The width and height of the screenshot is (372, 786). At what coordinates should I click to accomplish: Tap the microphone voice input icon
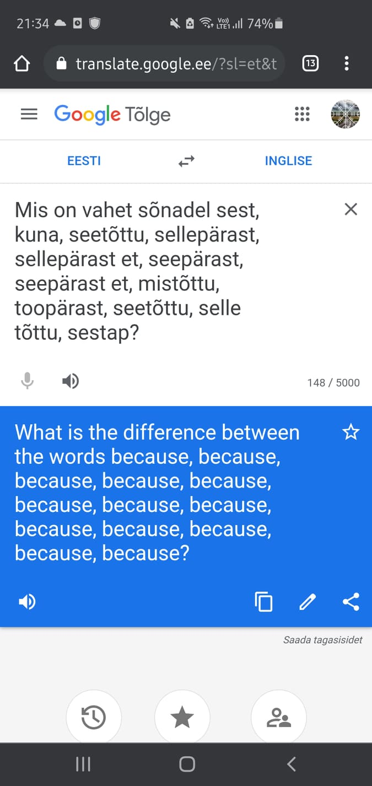coord(27,381)
